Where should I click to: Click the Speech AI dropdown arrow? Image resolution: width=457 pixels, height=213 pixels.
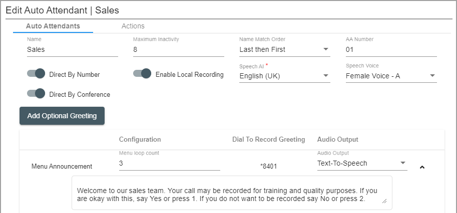tap(326, 75)
